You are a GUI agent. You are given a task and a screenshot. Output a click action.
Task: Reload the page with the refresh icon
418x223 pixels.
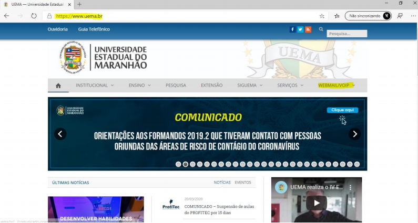[34, 16]
